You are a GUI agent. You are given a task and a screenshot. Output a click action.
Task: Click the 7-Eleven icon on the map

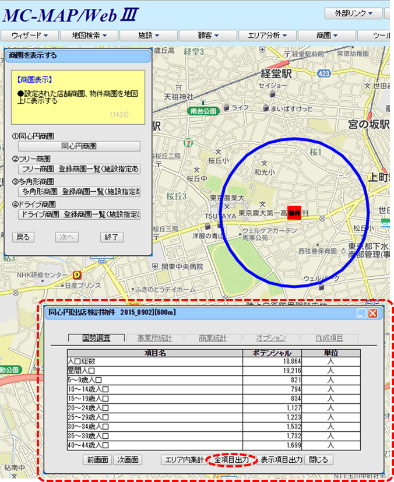coord(188,143)
